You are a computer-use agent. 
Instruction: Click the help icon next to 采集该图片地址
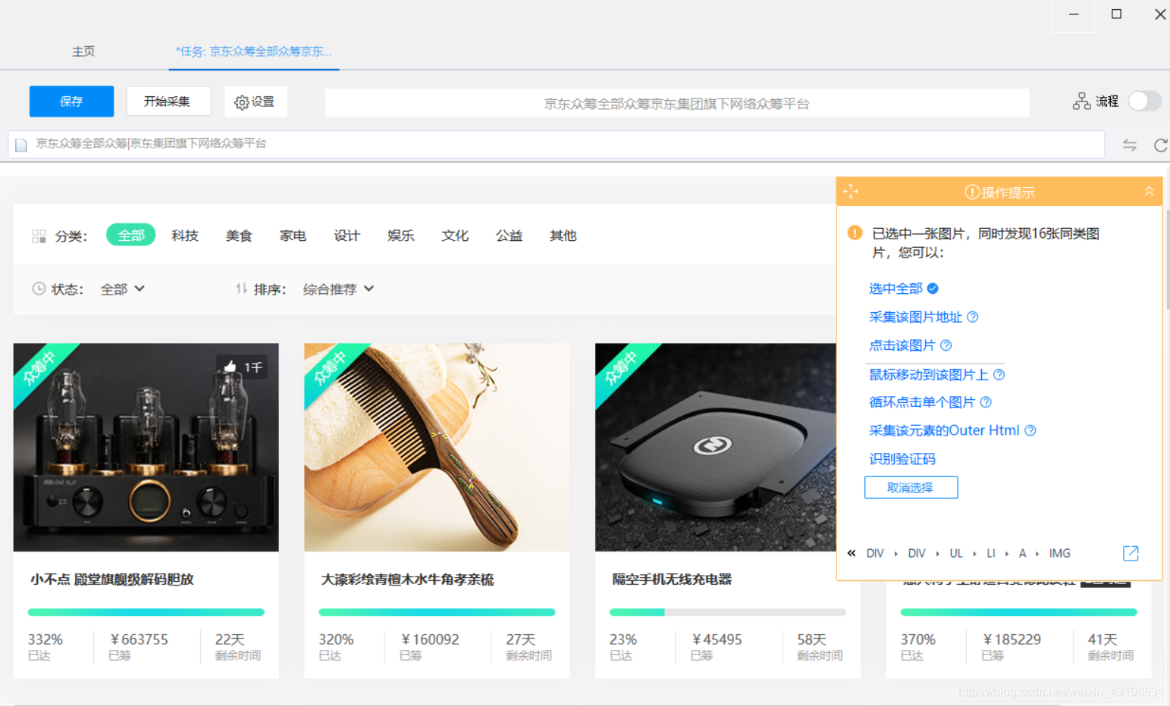(x=973, y=317)
